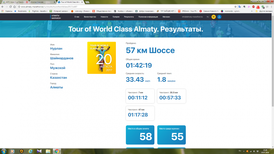
Task: Click the yellow shopping cart icon
Action: click(213, 17)
